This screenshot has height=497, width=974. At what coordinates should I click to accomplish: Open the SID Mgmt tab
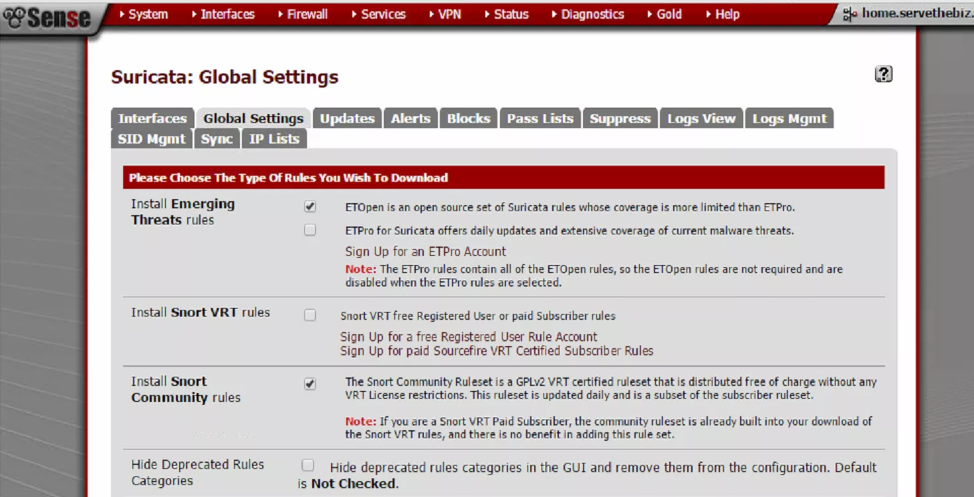[152, 138]
